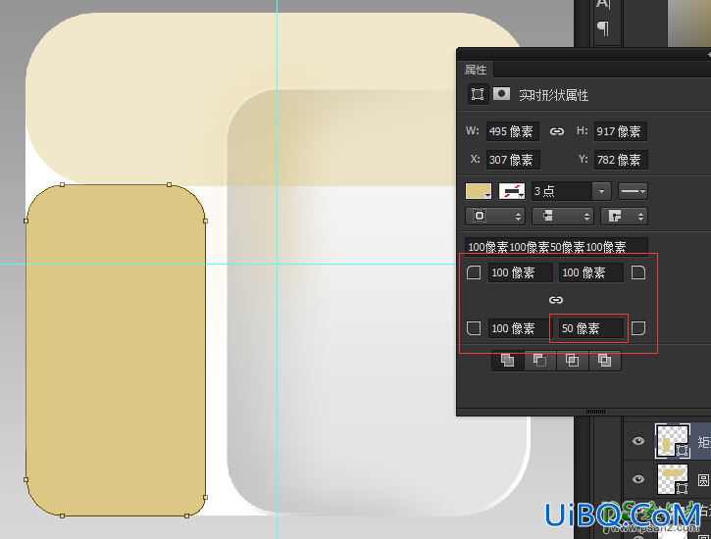Click the X position field showing 307 像素
This screenshot has height=539, width=711.
(513, 160)
